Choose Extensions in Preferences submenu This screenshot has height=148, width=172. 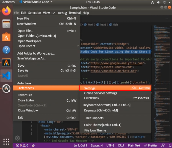[115, 98]
